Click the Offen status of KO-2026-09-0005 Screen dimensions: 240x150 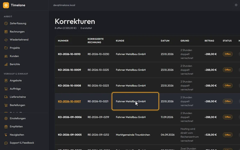click(227, 135)
